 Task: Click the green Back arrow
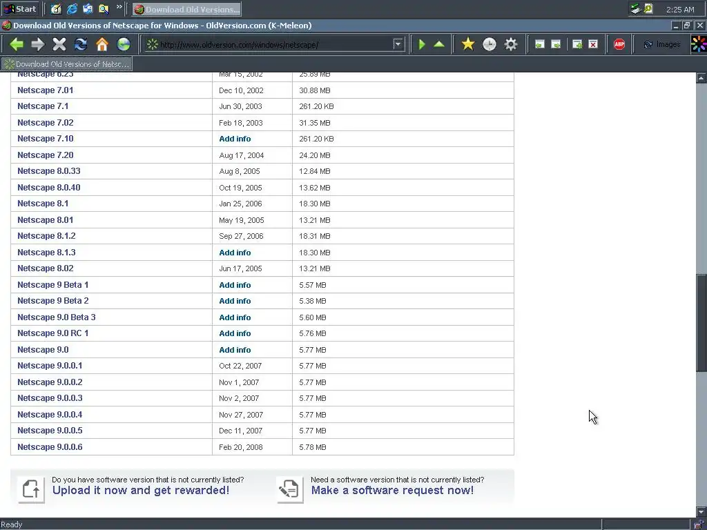[17, 44]
